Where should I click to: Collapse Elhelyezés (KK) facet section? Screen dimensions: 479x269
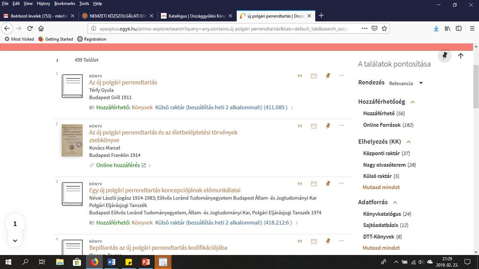(x=409, y=142)
